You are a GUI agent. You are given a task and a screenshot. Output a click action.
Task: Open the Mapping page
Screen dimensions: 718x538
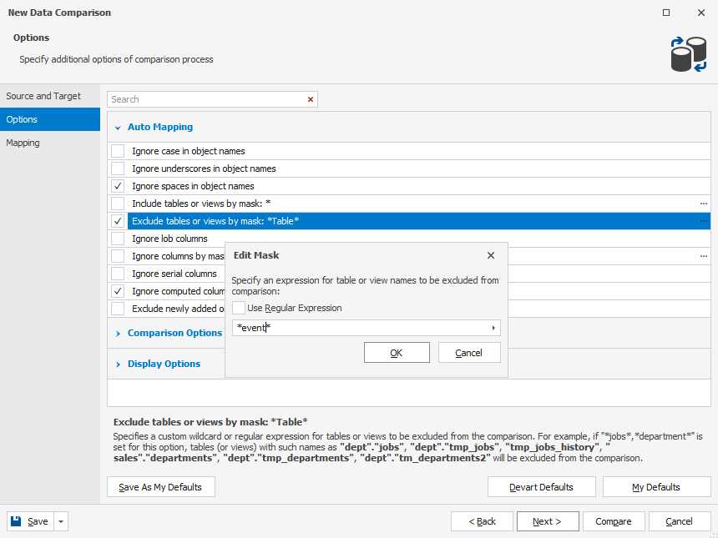[x=50, y=143]
